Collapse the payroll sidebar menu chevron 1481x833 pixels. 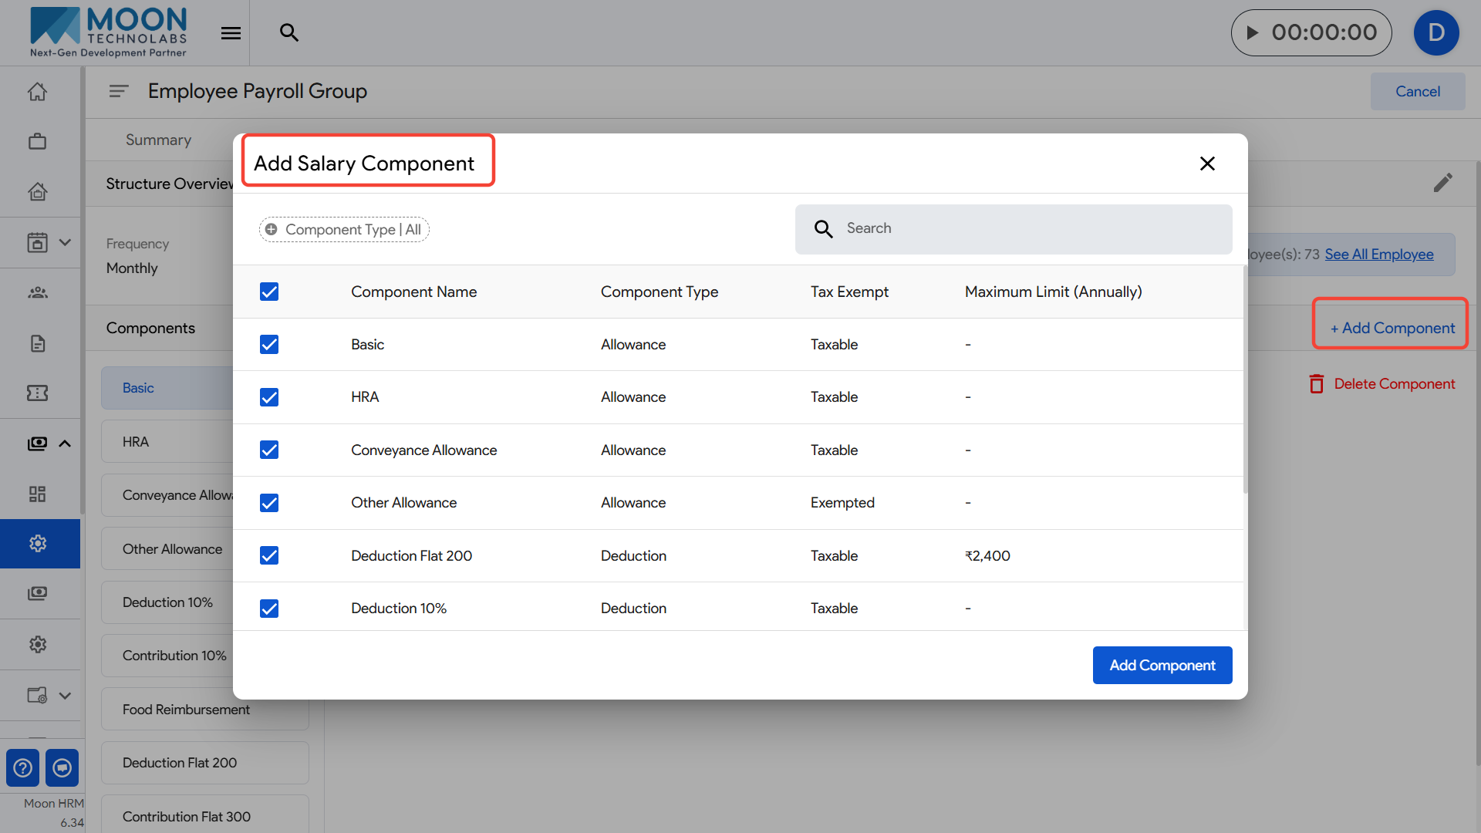click(x=65, y=443)
